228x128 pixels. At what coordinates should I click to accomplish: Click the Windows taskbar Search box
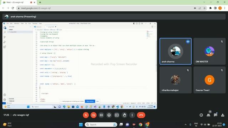coord(101,124)
